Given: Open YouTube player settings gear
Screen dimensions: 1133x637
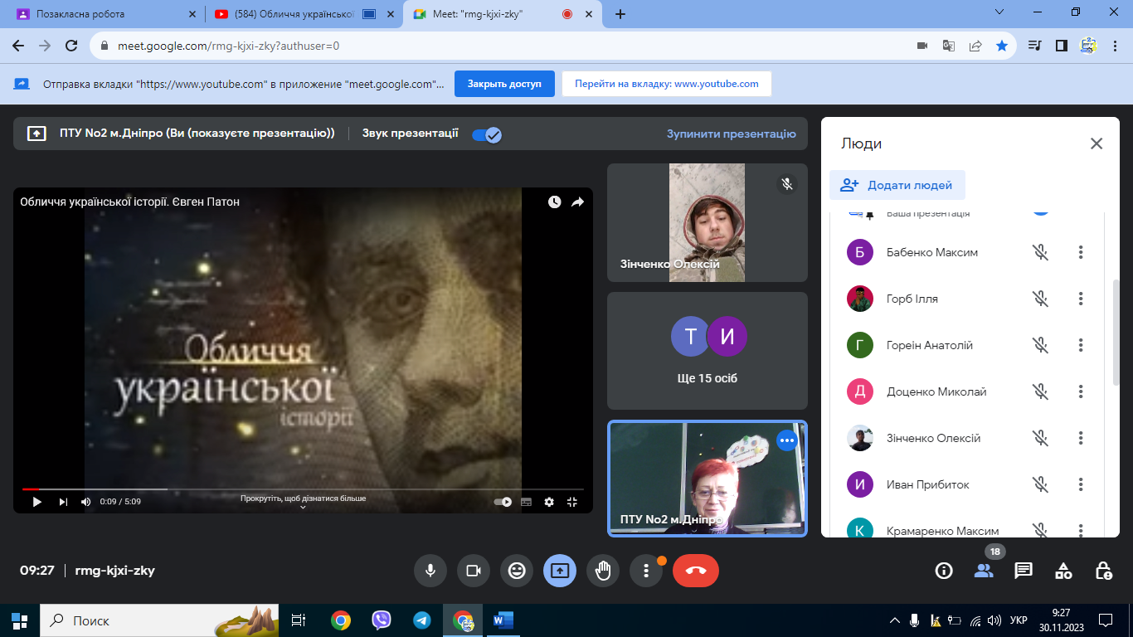Looking at the screenshot, I should pos(549,502).
